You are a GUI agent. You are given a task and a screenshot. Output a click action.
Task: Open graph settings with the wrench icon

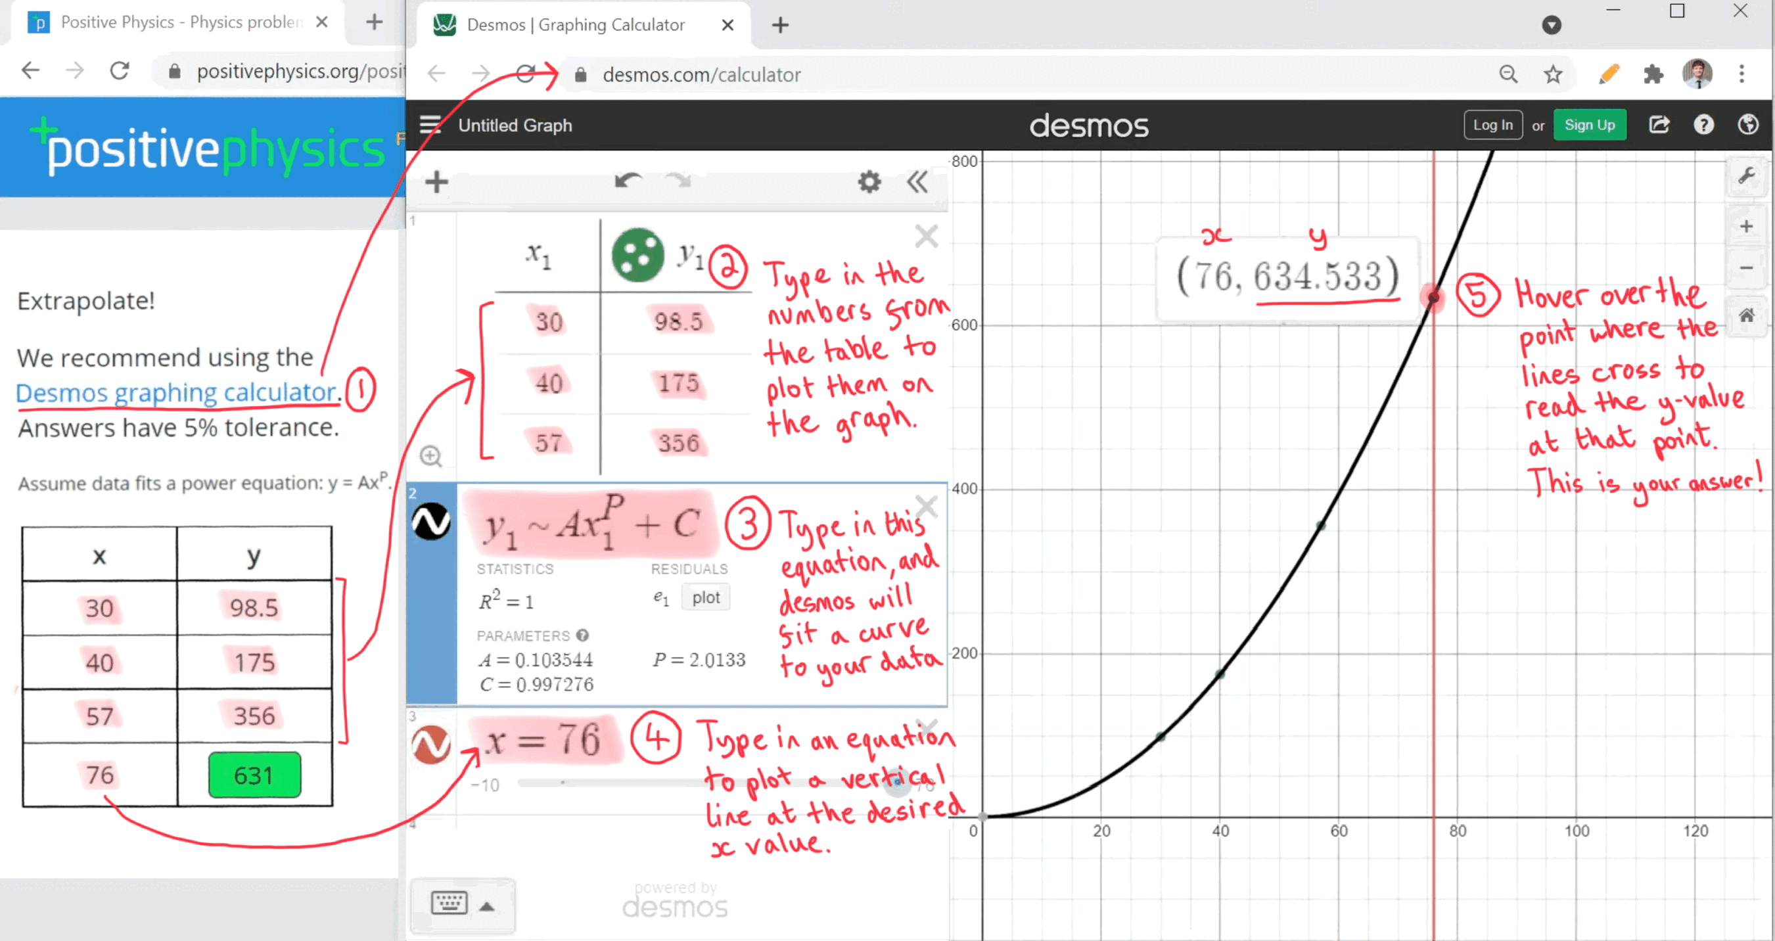1748,176
